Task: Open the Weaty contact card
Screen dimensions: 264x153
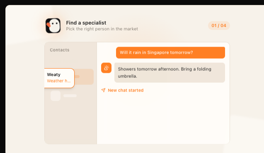Action: tap(59, 78)
